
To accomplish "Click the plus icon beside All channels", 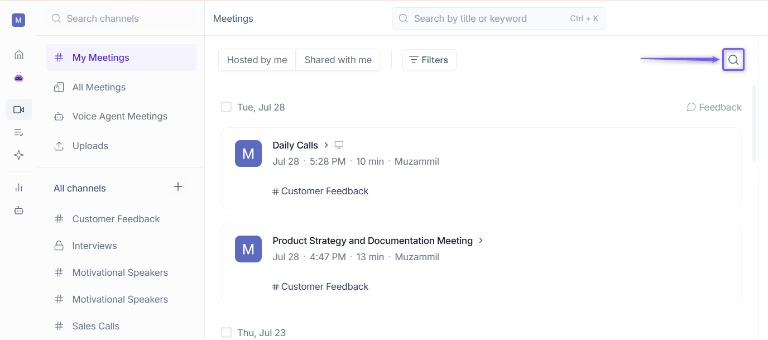I will [x=178, y=186].
